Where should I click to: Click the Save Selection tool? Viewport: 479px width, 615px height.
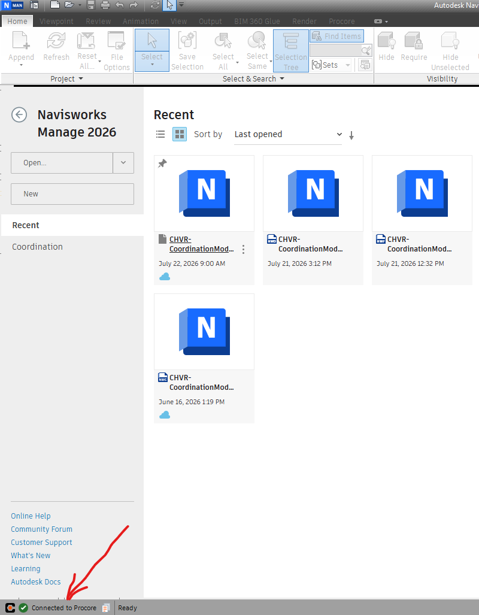pos(187,51)
